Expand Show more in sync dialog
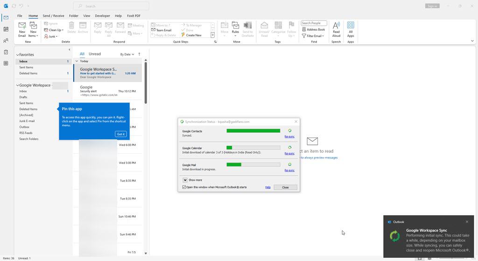Image resolution: width=478 pixels, height=261 pixels. [x=185, y=180]
